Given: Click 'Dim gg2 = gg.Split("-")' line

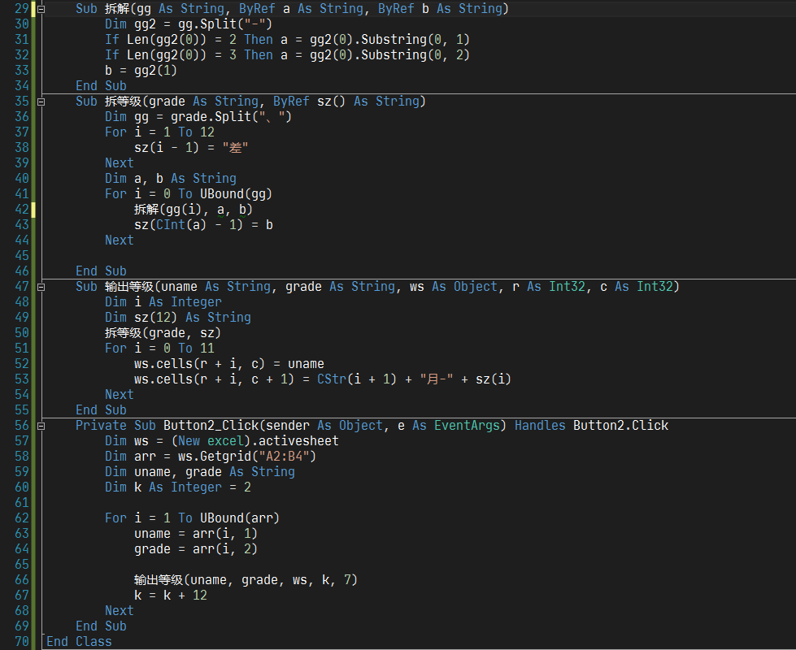Looking at the screenshot, I should pyautogui.click(x=189, y=24).
